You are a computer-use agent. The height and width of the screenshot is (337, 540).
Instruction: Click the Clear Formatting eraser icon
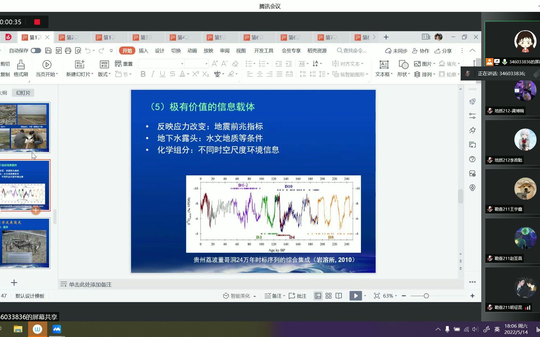pos(235,64)
